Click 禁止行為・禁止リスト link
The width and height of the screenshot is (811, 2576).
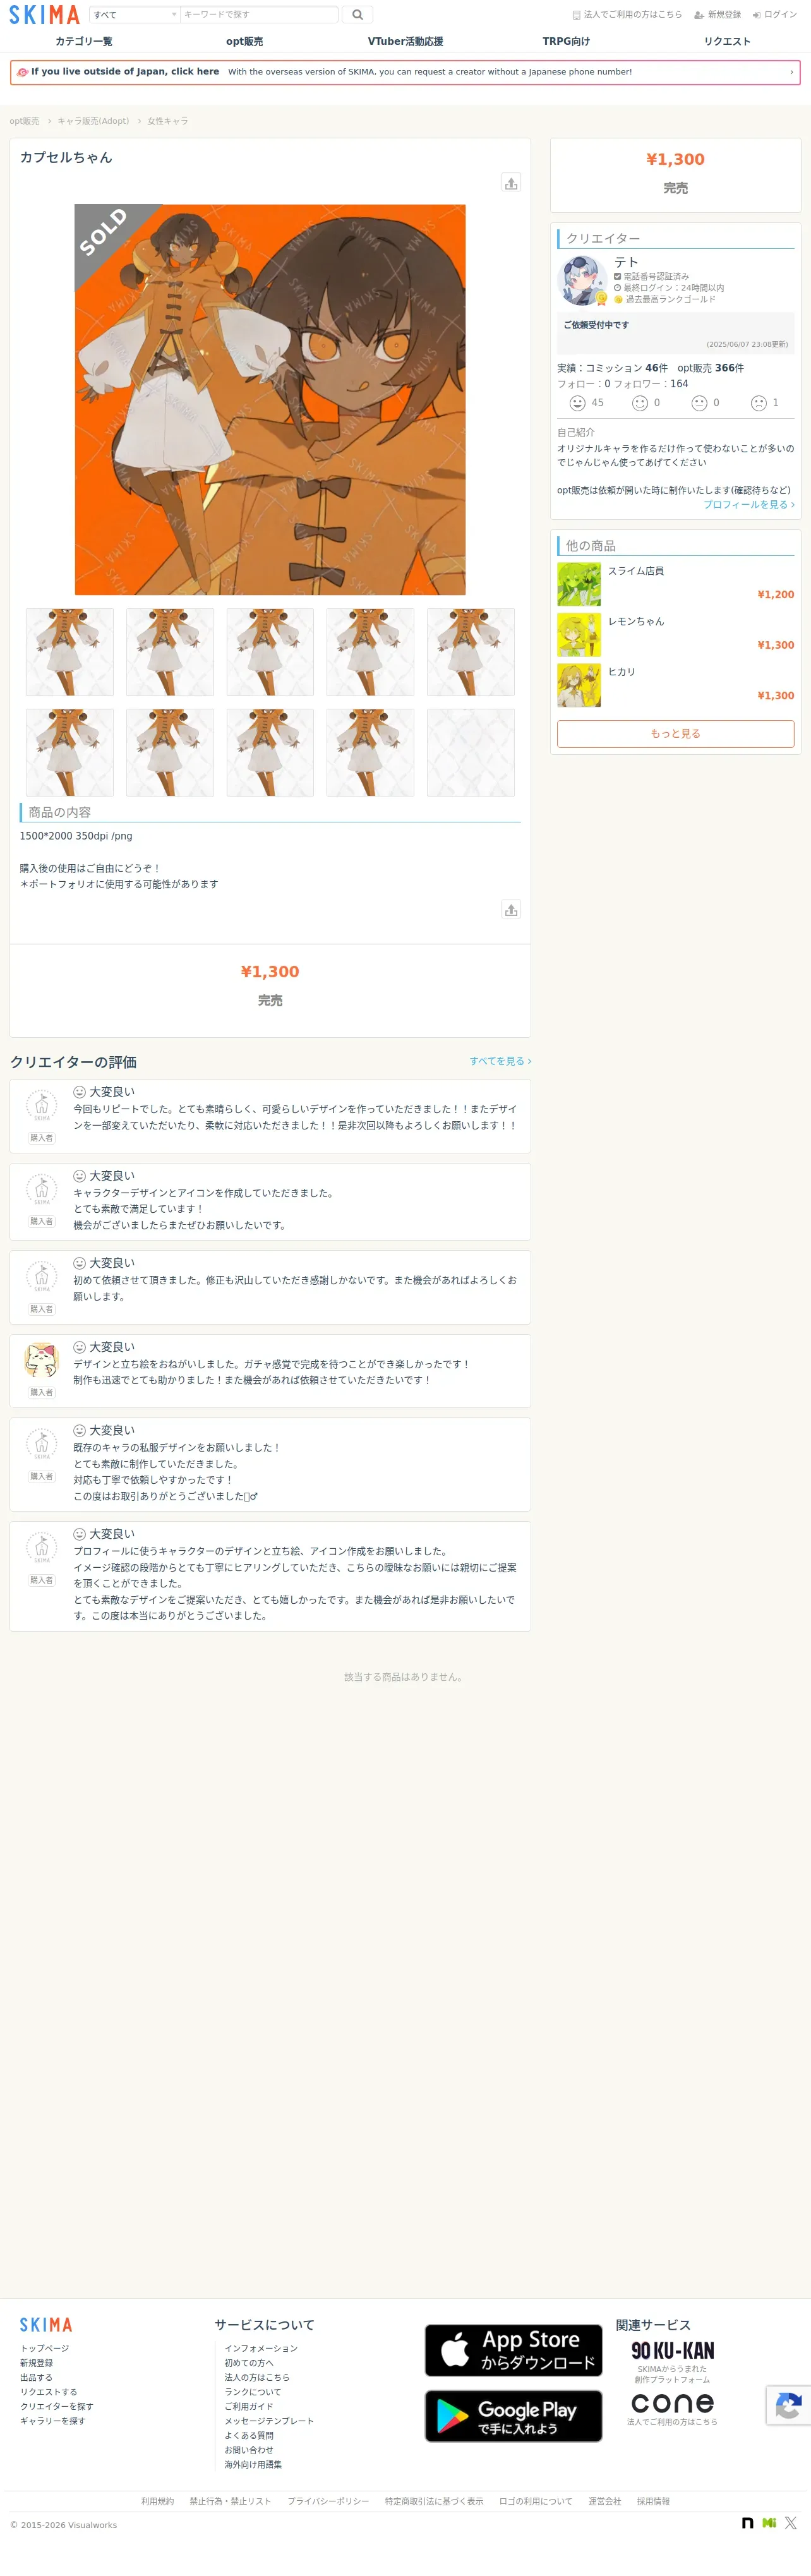[230, 2501]
